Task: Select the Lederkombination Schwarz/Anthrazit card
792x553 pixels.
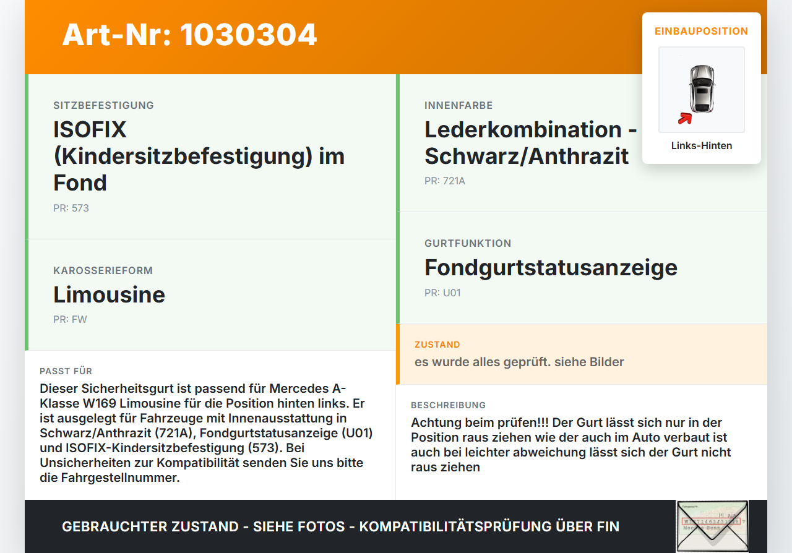Action: coord(582,143)
